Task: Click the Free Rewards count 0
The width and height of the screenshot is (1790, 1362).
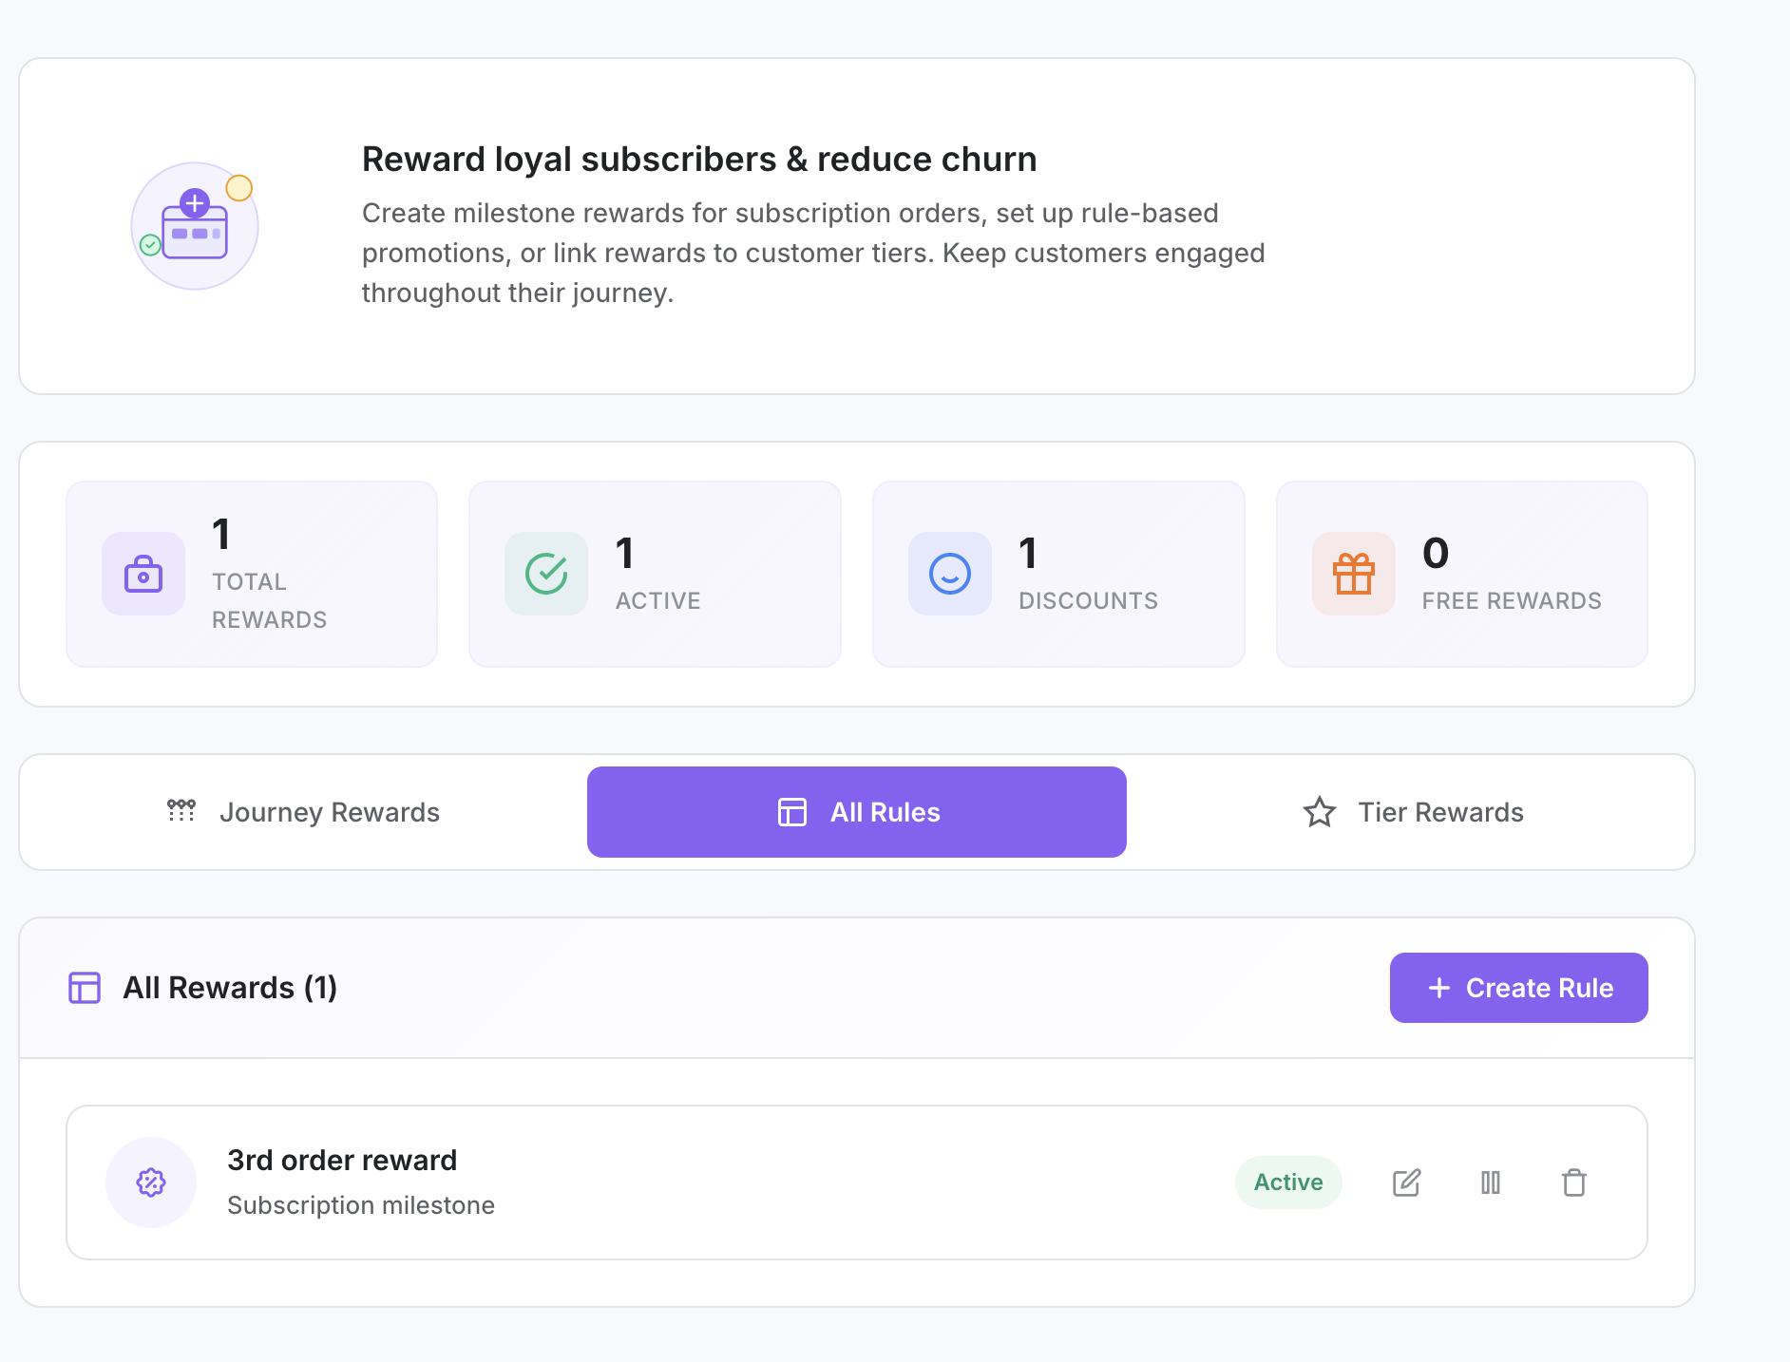Action: tap(1436, 553)
